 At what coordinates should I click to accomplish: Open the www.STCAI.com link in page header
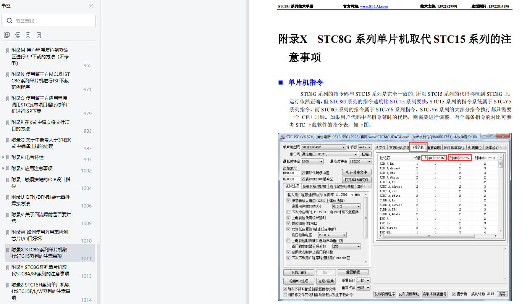[x=373, y=6]
